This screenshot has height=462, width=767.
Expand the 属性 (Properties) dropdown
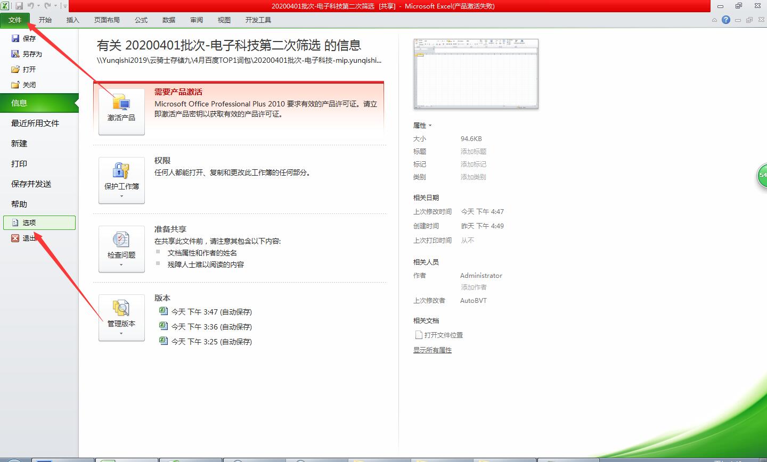pyautogui.click(x=422, y=126)
